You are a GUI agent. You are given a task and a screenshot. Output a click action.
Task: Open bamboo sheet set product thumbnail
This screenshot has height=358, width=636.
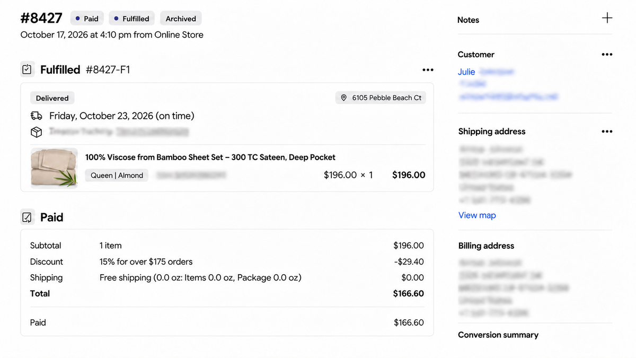pyautogui.click(x=54, y=168)
